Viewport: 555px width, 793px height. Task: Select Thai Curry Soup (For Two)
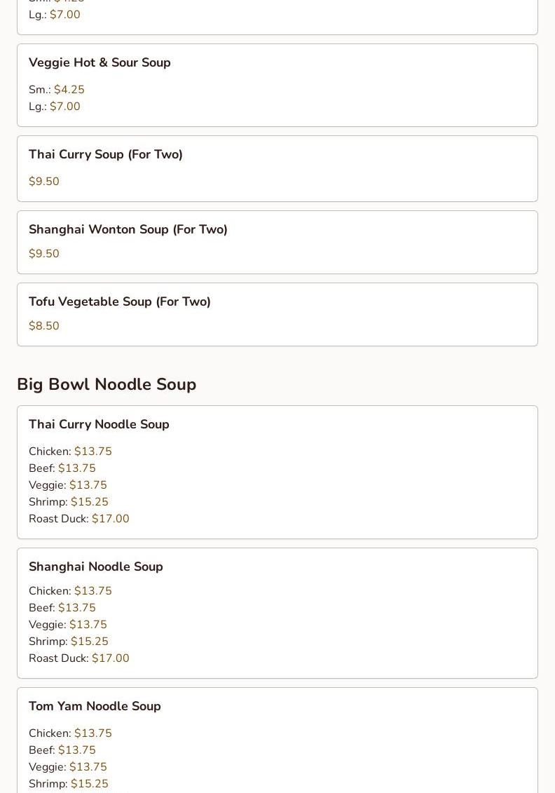[277, 168]
